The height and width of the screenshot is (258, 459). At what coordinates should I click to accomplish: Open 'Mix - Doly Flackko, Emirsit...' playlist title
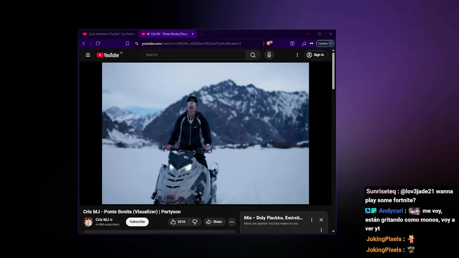click(x=274, y=218)
